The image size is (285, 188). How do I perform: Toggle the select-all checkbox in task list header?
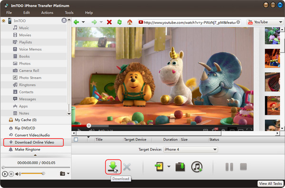click(x=76, y=140)
